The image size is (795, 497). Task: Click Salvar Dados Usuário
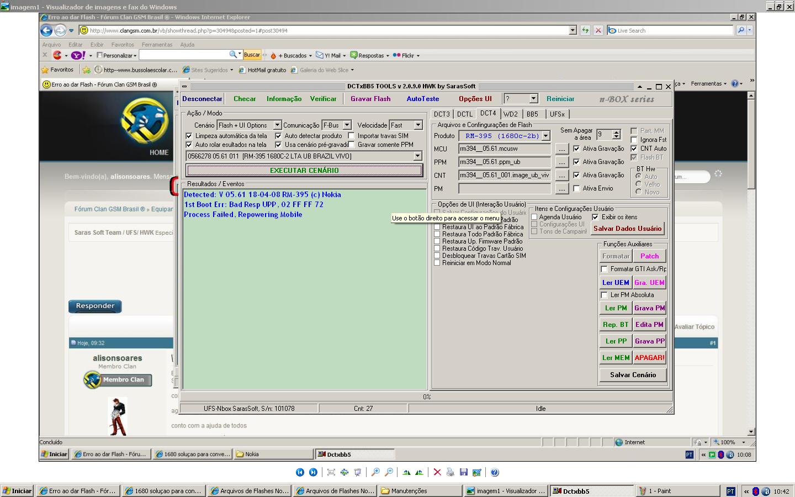pyautogui.click(x=627, y=229)
